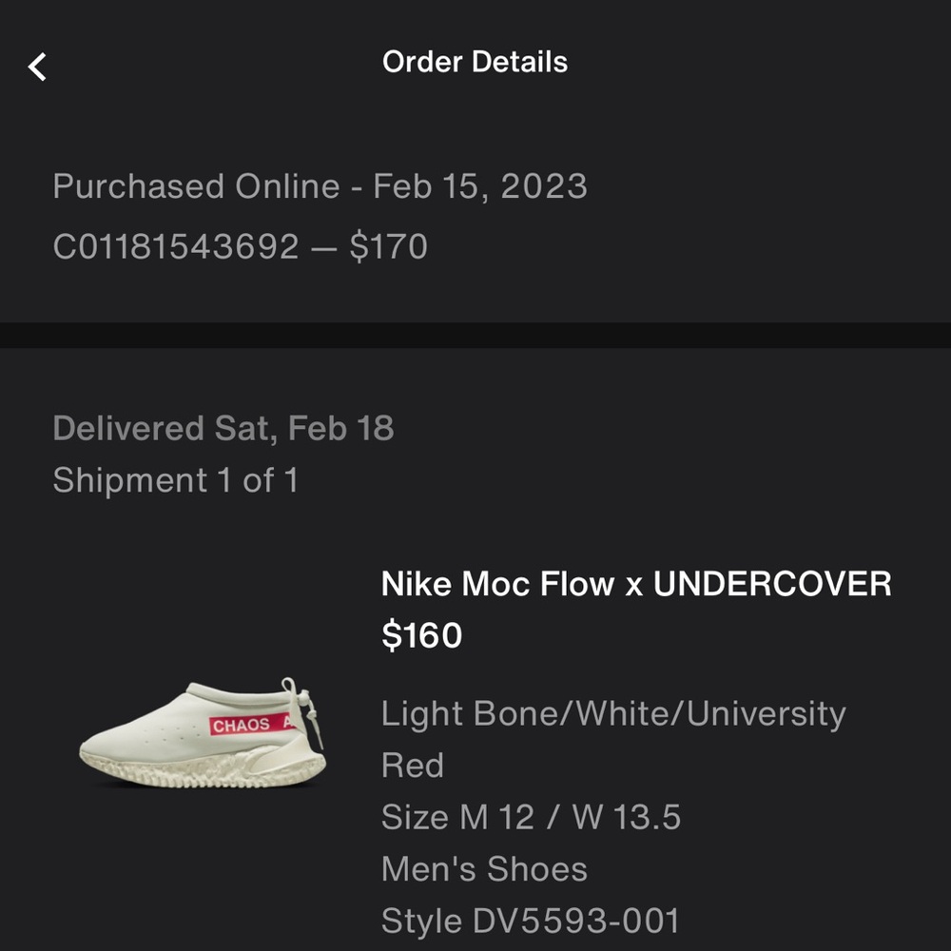This screenshot has width=951, height=951.
Task: Click the Order Details header title
Action: 475,62
